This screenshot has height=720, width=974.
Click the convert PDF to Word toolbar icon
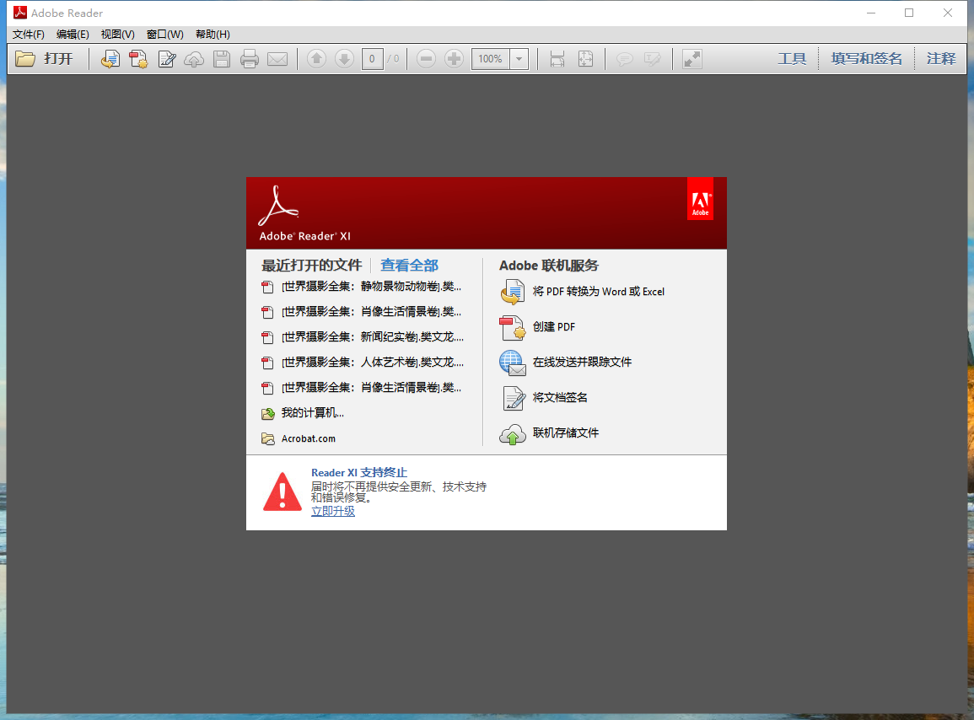point(110,59)
